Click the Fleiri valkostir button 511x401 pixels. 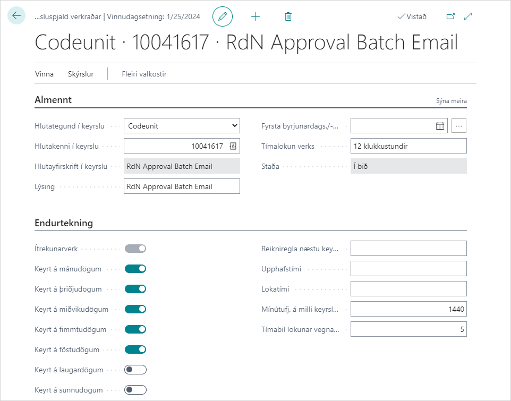click(x=144, y=74)
